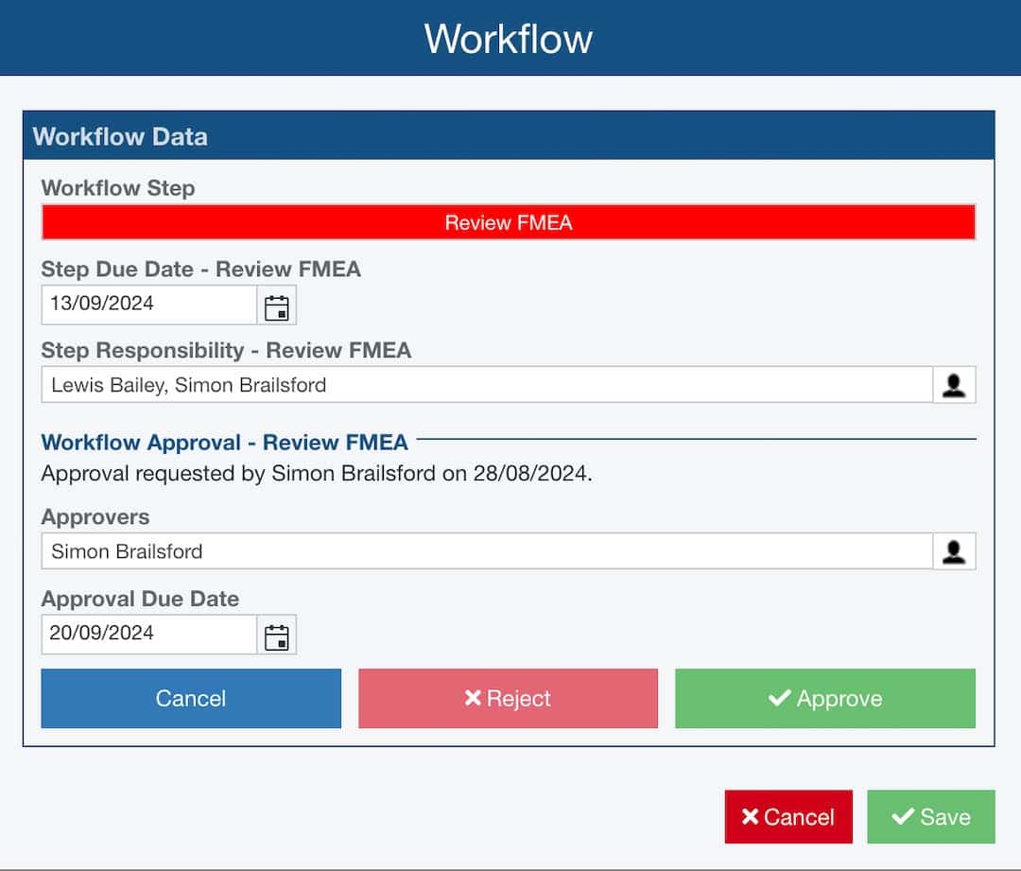Click the checkmark icon on the Save button
The image size is (1021, 871).
point(904,816)
